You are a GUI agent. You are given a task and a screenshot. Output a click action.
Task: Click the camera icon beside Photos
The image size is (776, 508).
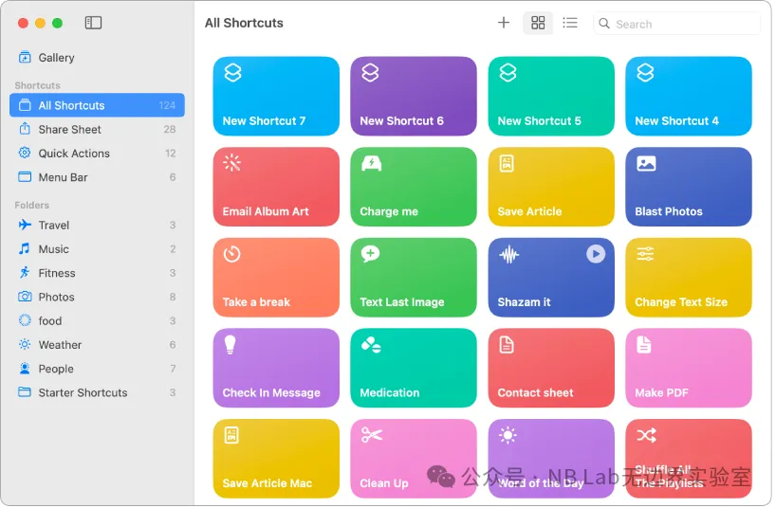pos(25,297)
